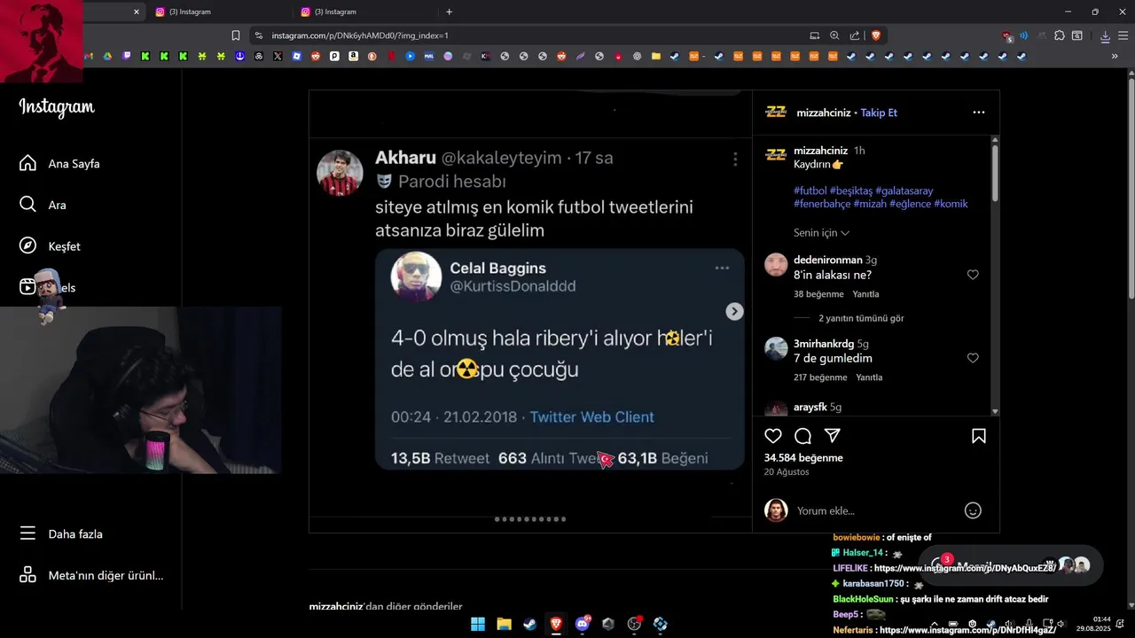Image resolution: width=1135 pixels, height=638 pixels.
Task: Go to the next carousel image arrow
Action: point(734,311)
